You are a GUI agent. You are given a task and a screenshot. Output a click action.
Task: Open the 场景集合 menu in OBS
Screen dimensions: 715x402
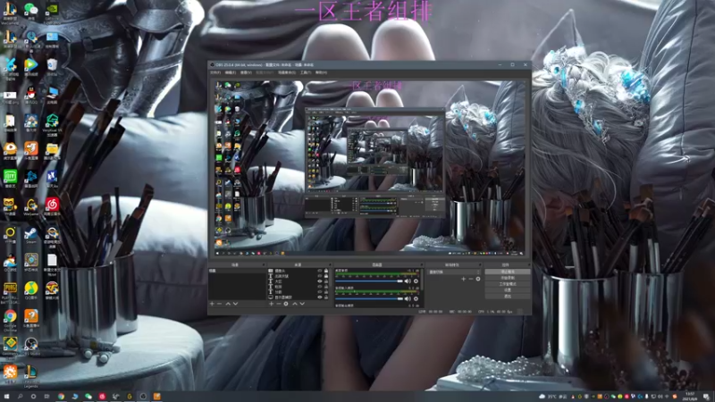coord(287,72)
